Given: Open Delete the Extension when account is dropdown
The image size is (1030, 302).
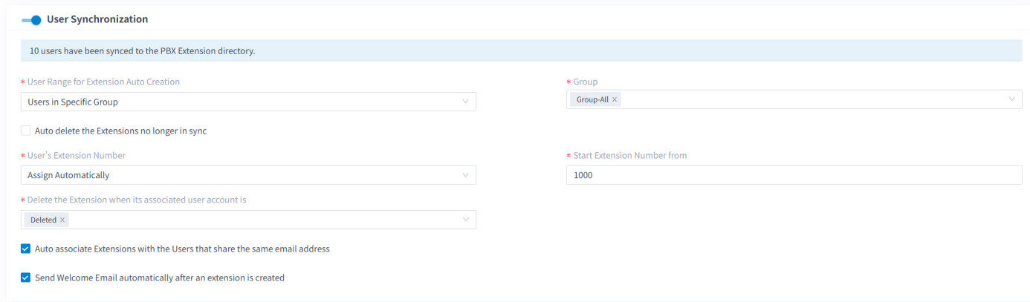Looking at the screenshot, I should click(248, 220).
